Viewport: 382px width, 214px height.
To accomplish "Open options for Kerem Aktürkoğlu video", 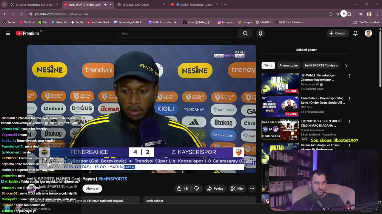I will point(349,146).
